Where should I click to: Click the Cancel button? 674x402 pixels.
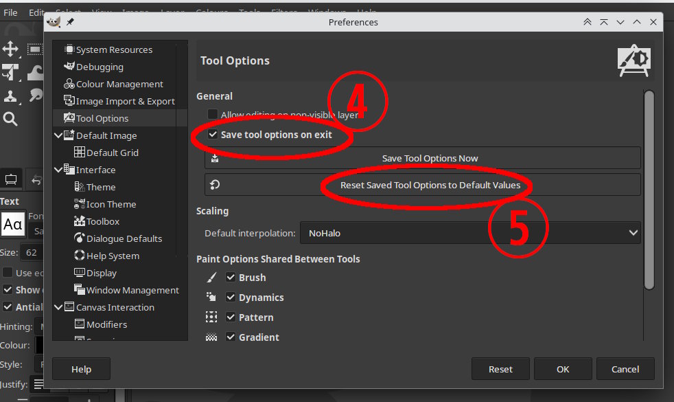click(x=625, y=369)
